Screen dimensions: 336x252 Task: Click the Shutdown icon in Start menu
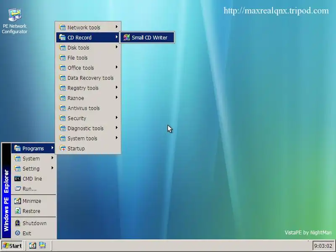point(17,223)
